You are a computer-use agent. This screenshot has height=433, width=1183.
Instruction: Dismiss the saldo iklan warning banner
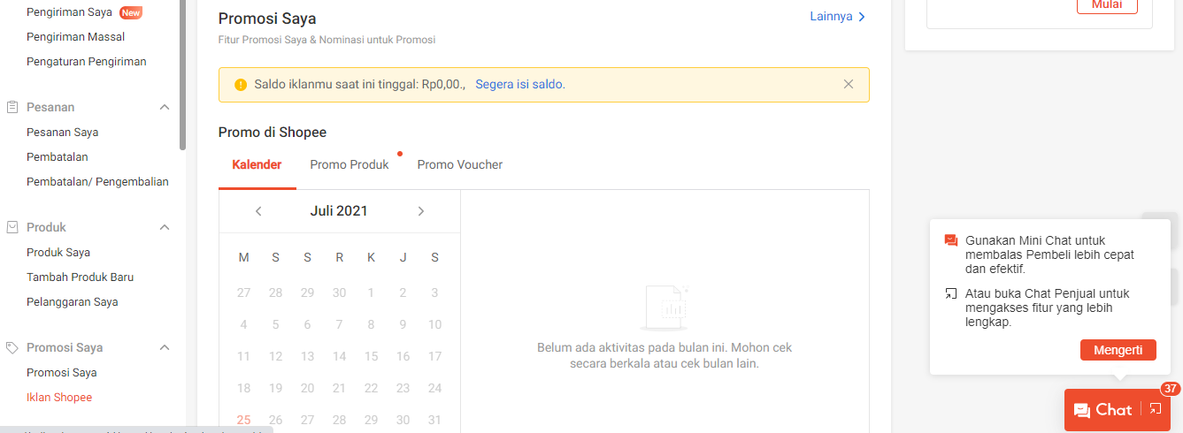(x=849, y=84)
